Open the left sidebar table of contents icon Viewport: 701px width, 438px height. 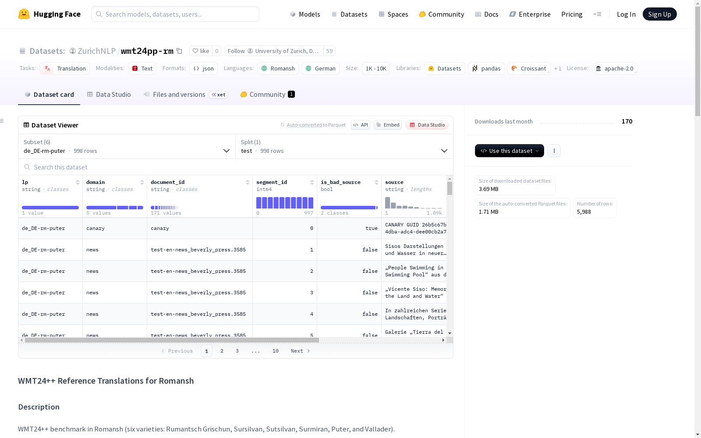(x=2, y=121)
